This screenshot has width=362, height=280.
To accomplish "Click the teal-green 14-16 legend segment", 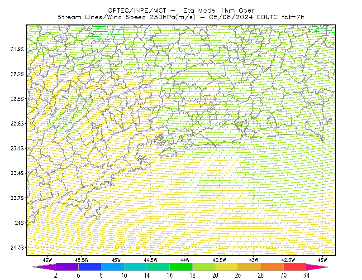I will click(158, 267).
